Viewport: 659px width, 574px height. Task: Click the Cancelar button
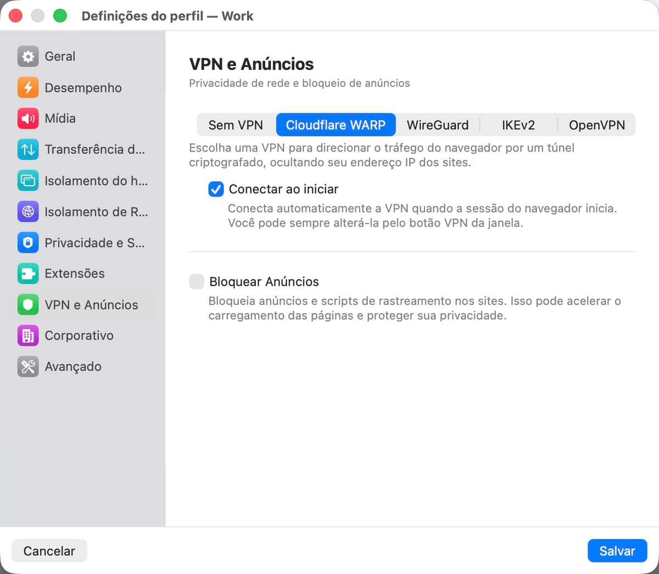pyautogui.click(x=49, y=551)
